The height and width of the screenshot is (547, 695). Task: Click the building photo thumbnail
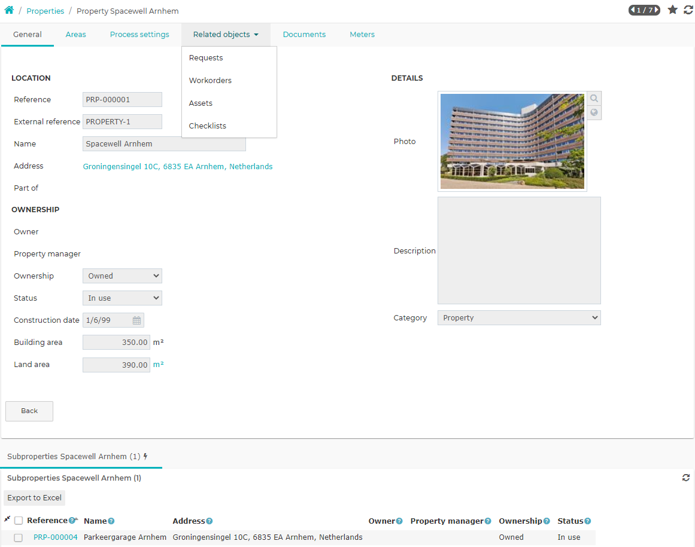click(x=512, y=142)
